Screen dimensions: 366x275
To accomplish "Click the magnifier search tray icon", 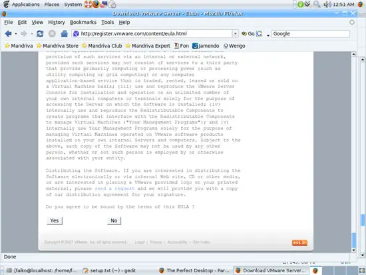I will point(317,4).
